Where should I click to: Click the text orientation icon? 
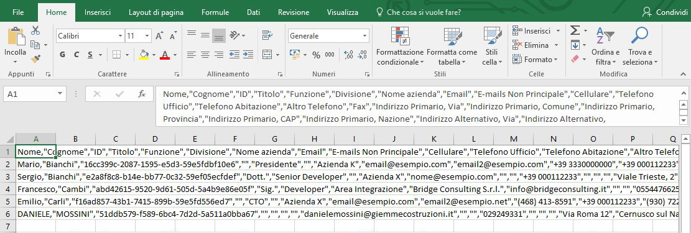(235, 35)
